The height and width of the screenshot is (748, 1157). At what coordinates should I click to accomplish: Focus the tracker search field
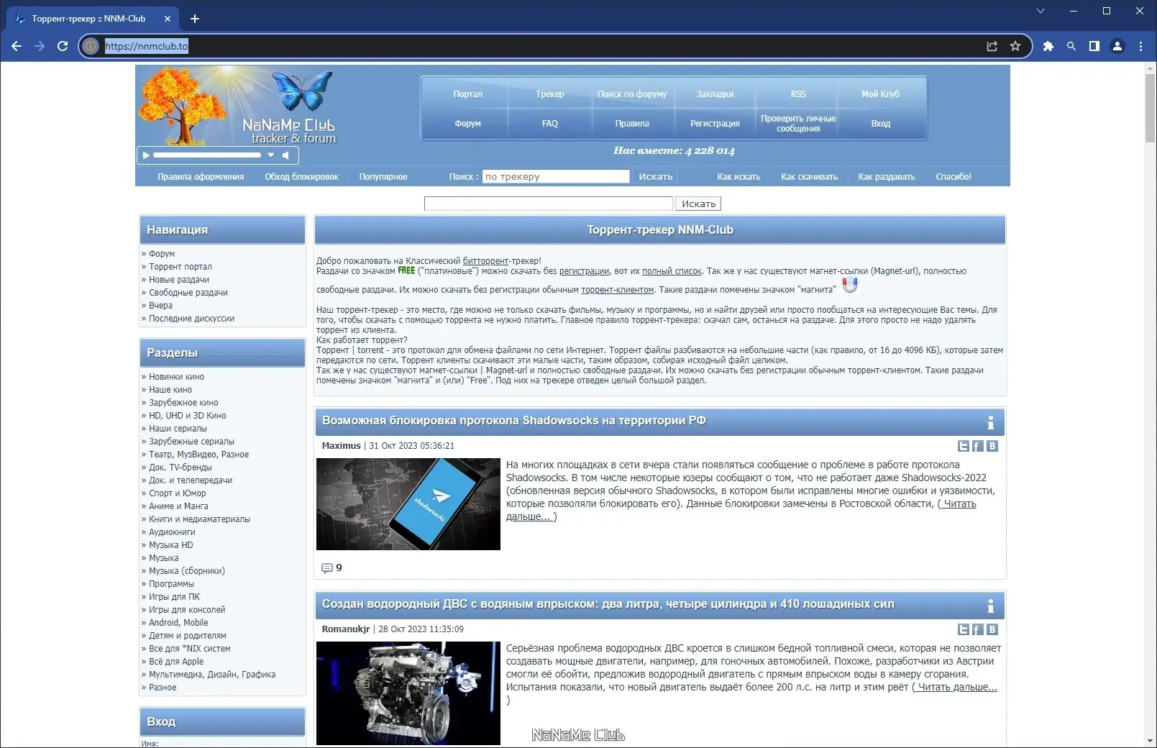click(556, 177)
